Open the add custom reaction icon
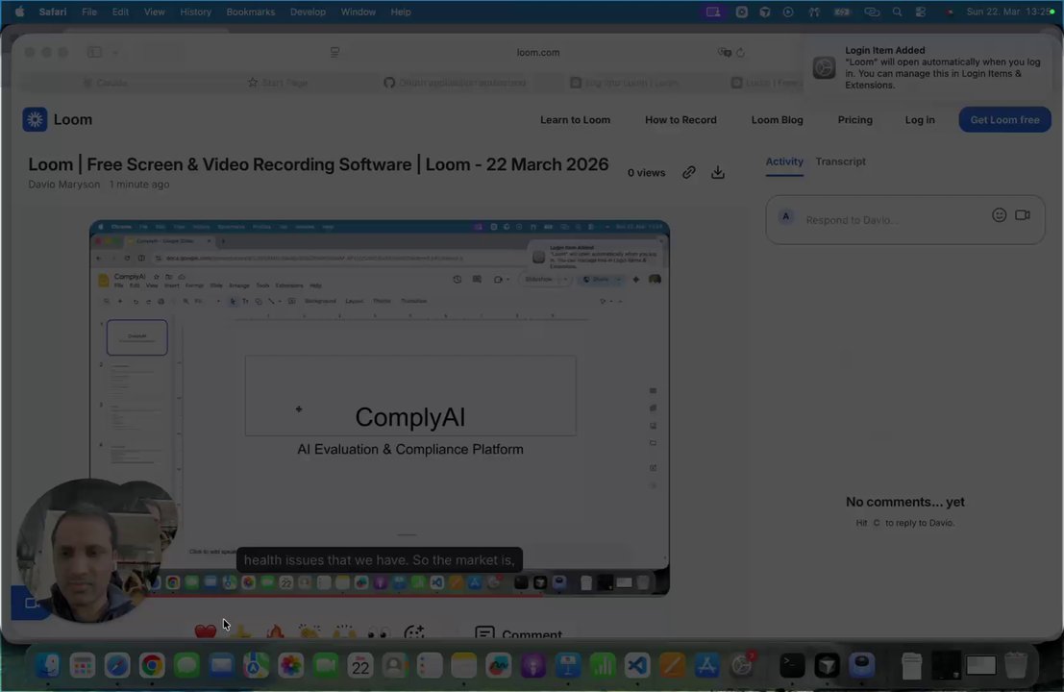Viewport: 1064px width, 692px height. pyautogui.click(x=414, y=632)
